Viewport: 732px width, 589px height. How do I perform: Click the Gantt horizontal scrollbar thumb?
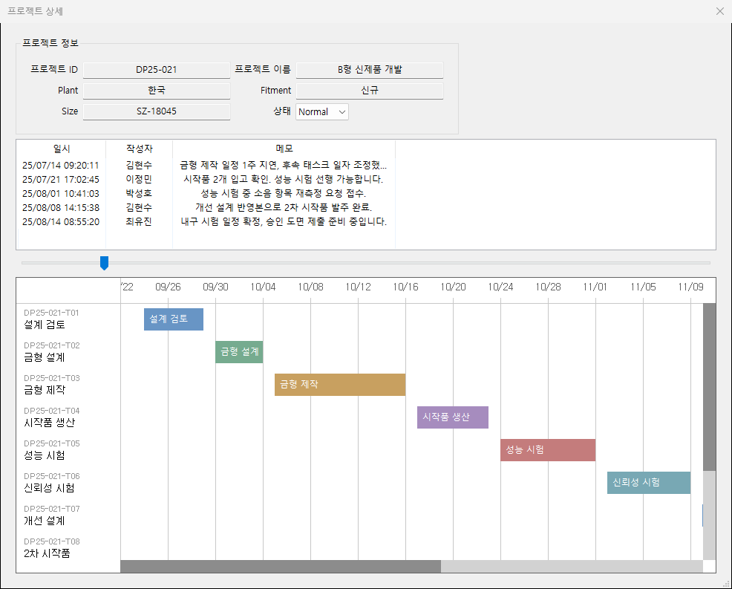(x=281, y=567)
